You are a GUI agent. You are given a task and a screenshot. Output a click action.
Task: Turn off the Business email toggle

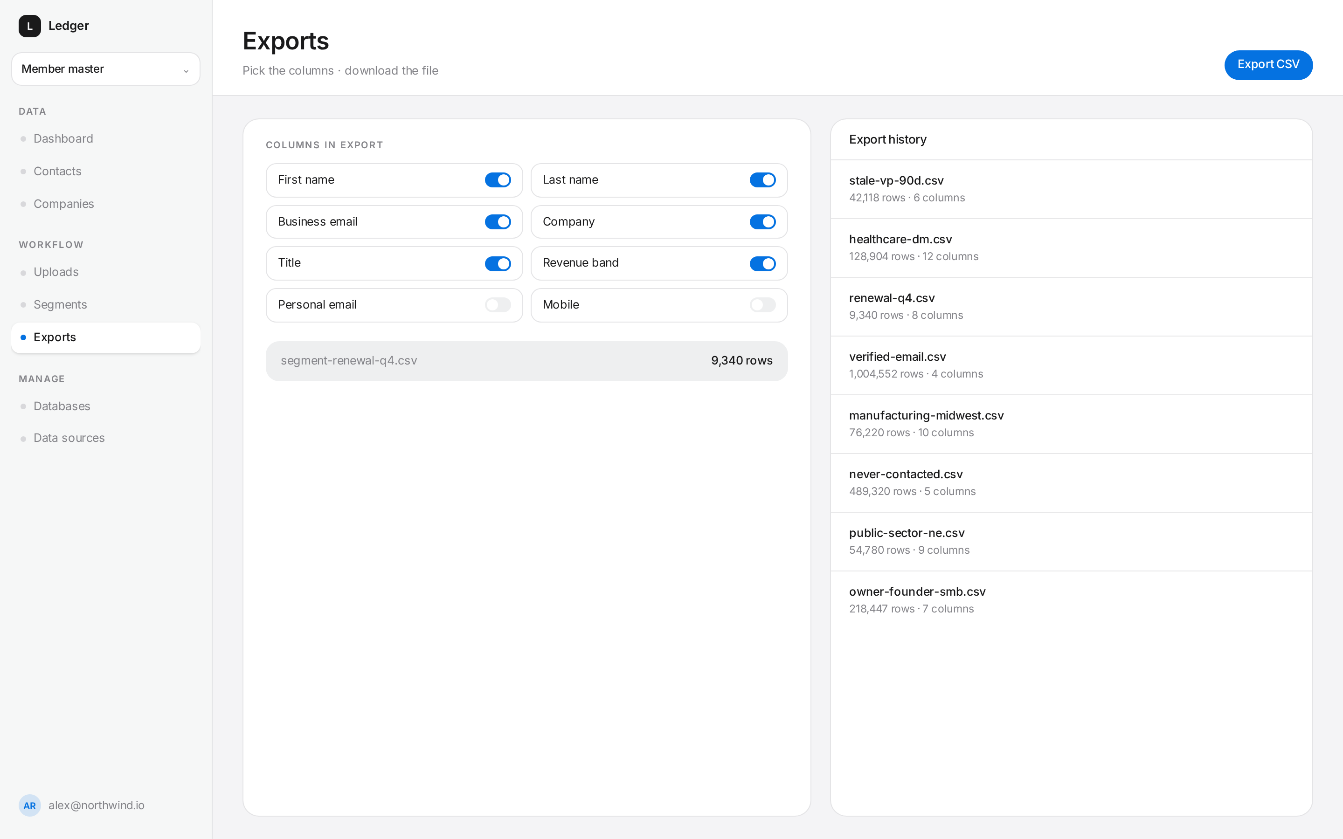pyautogui.click(x=498, y=222)
